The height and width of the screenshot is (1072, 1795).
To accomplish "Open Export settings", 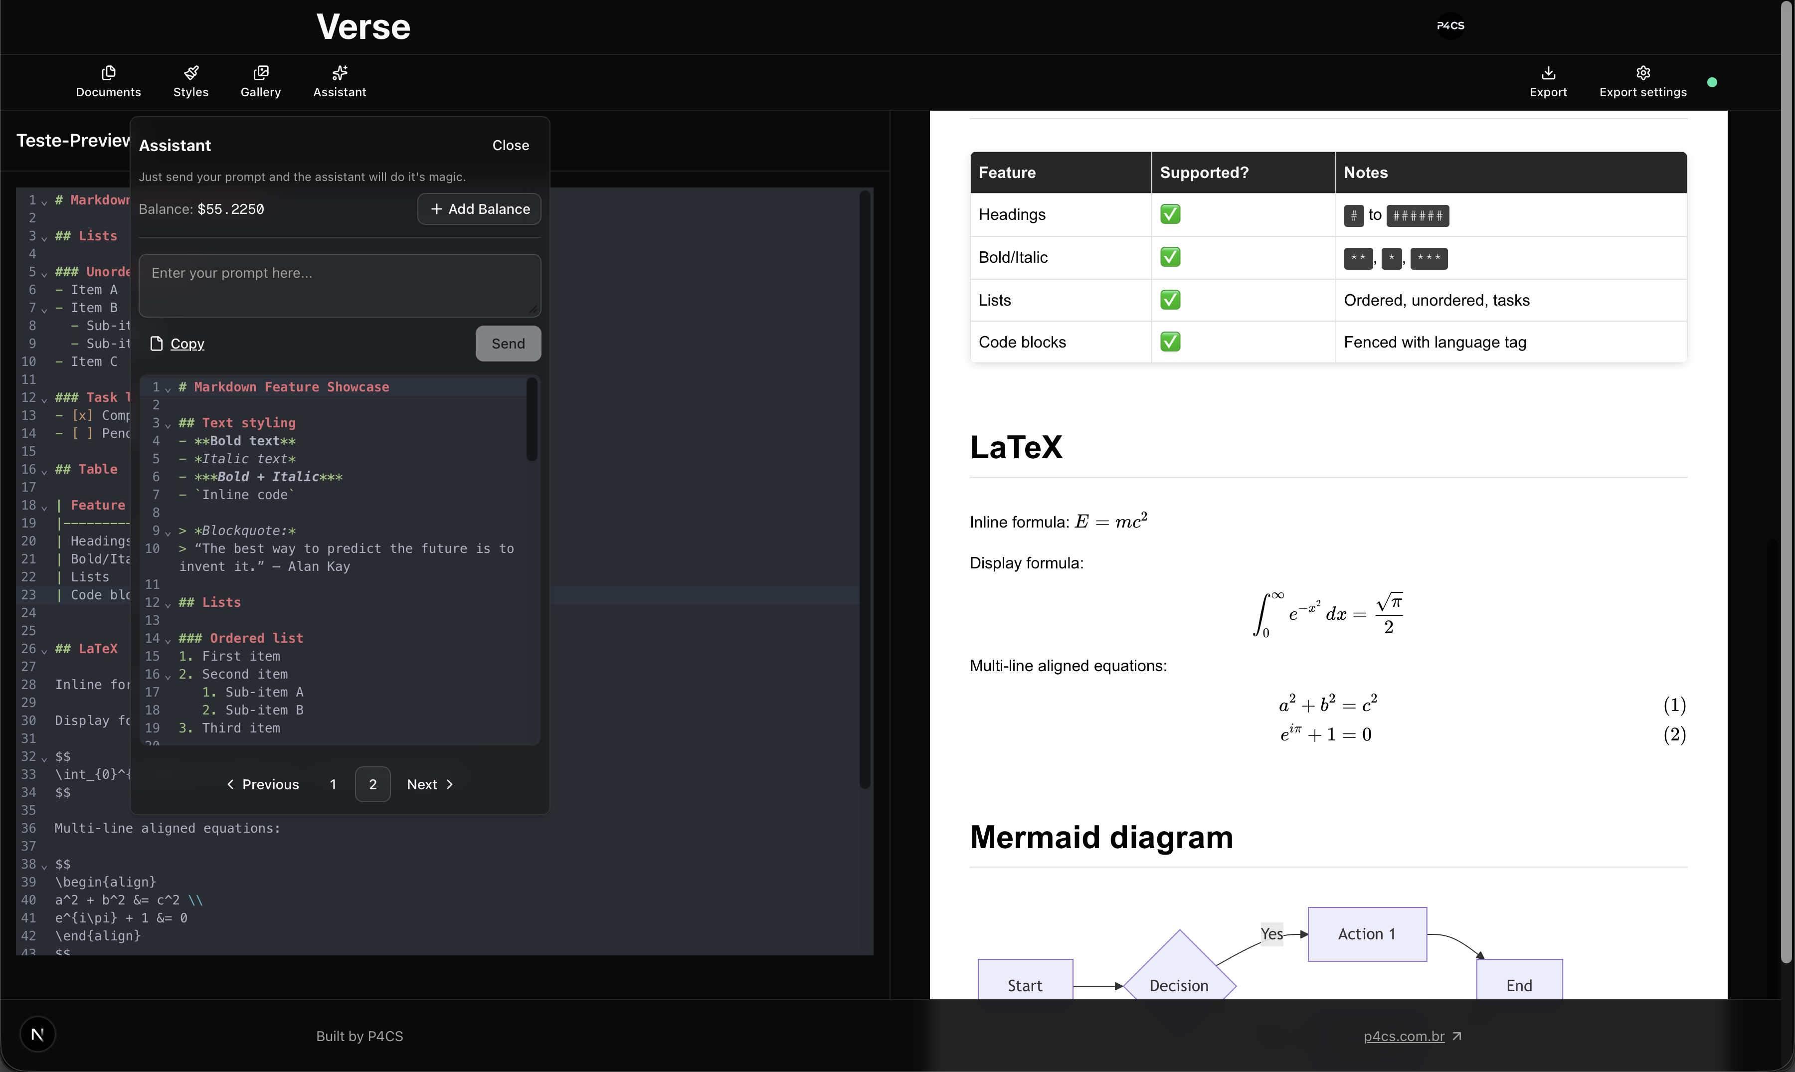I will click(1642, 79).
